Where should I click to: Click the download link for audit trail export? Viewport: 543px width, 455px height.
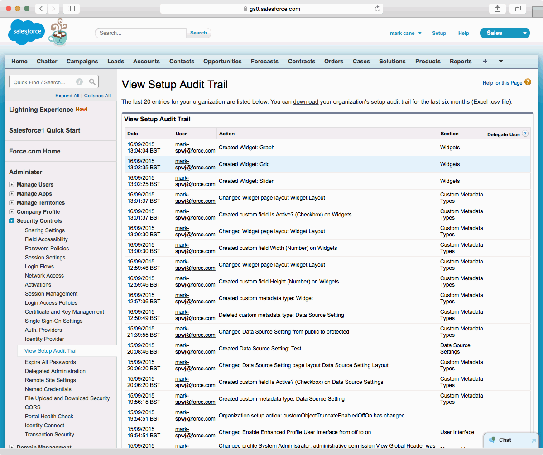306,101
